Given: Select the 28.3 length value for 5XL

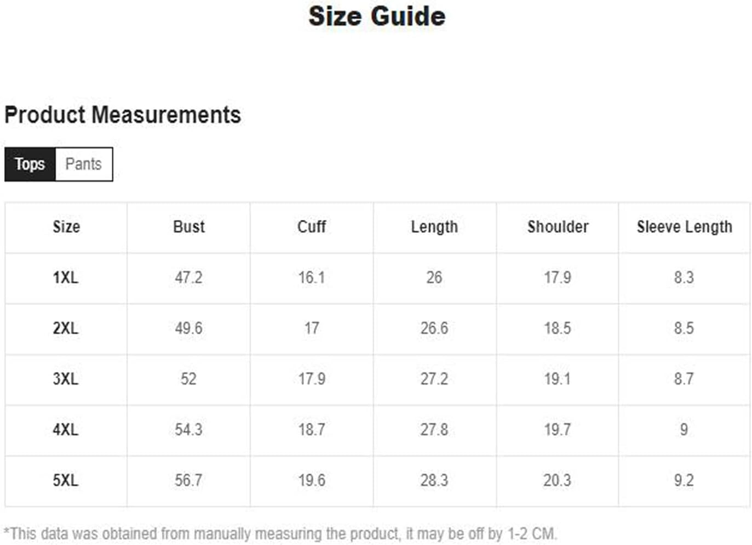Looking at the screenshot, I should coord(434,480).
